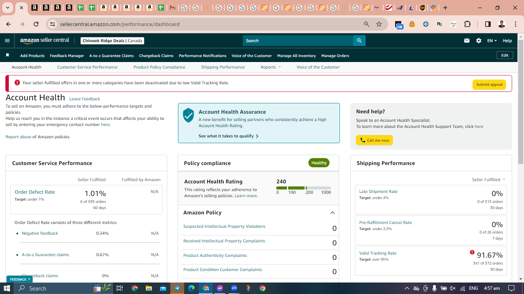The width and height of the screenshot is (524, 294).
Task: Open the Product Policy Compliance tab
Action: point(159,67)
